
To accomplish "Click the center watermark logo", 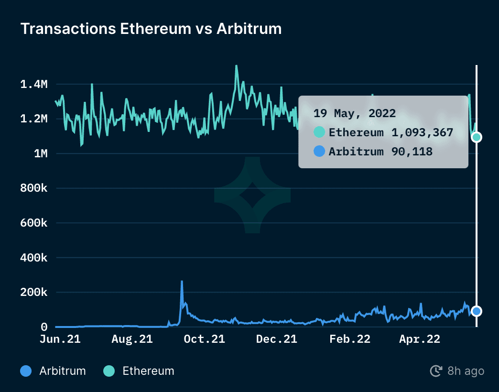I will point(252,196).
